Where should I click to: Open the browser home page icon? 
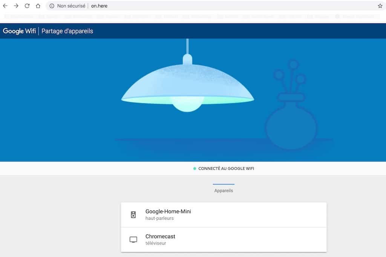tap(38, 6)
